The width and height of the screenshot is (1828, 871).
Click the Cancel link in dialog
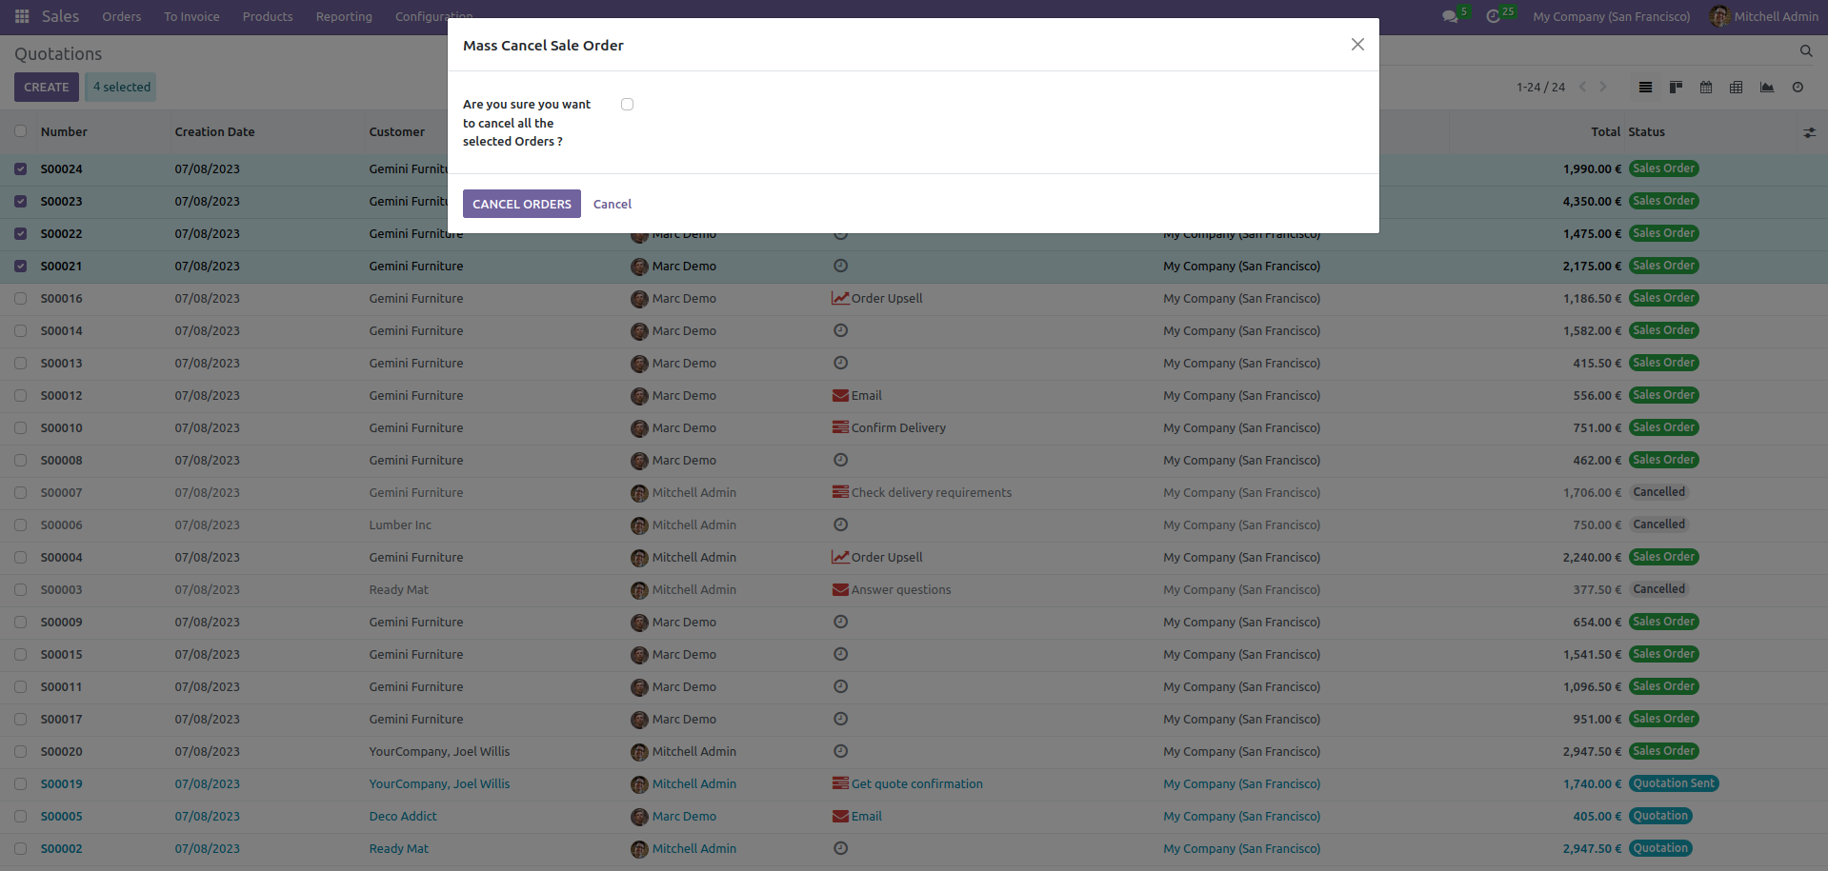(613, 204)
